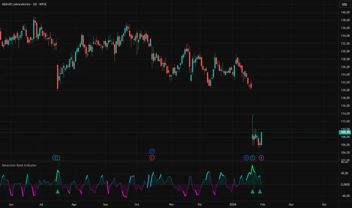Click the green earnings E icon in January 2026

click(253, 158)
